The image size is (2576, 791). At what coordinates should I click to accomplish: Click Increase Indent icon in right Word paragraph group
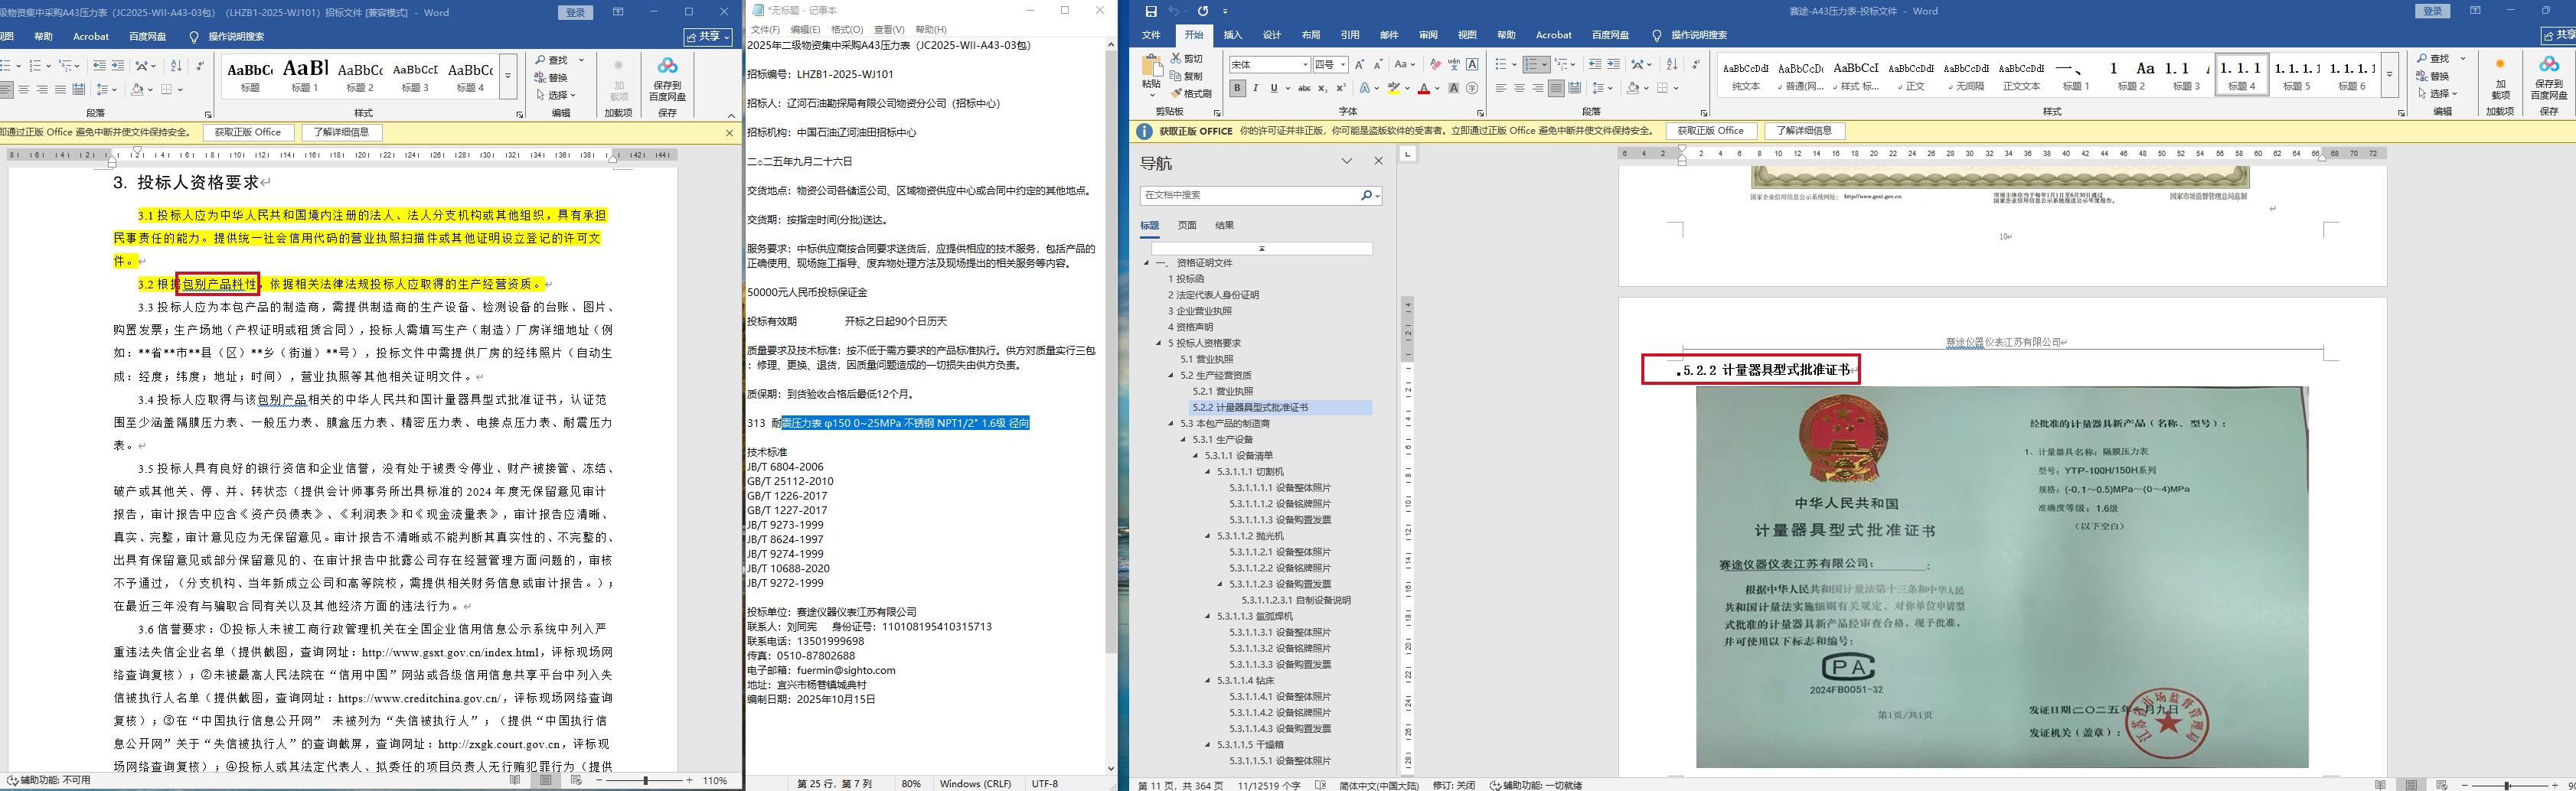(1614, 64)
